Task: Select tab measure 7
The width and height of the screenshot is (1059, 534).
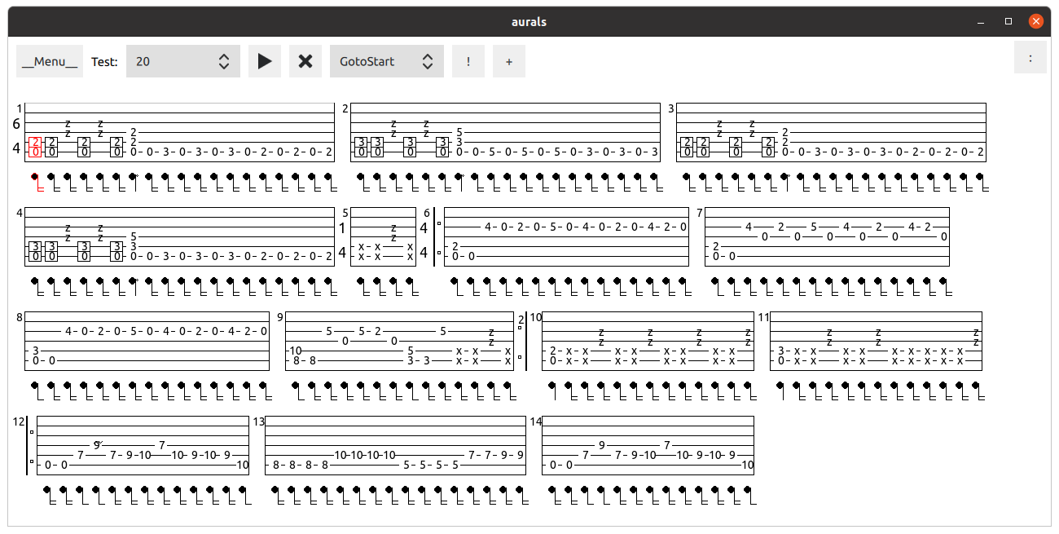Action: coord(828,236)
